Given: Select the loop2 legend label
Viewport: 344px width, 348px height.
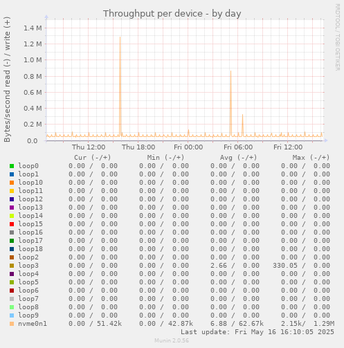Looking at the screenshot, I should pyautogui.click(x=28, y=257).
